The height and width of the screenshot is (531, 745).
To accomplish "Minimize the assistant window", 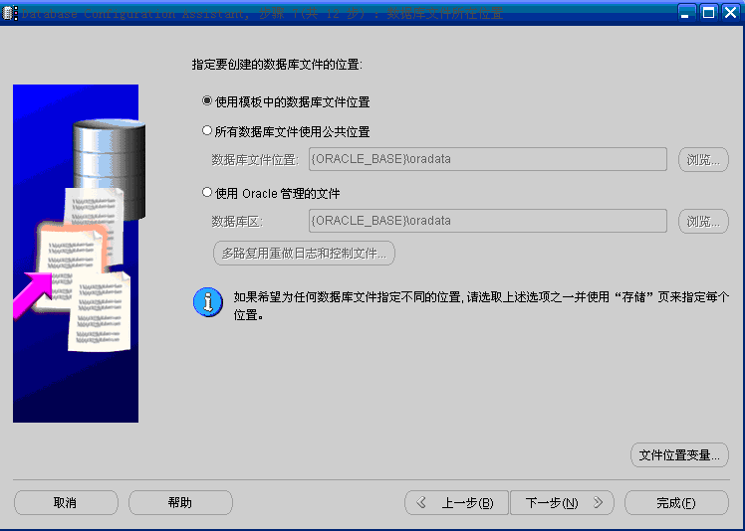I will coord(685,13).
